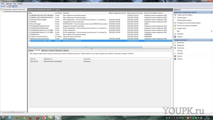Image resolution: width=213 pixels, height=120 pixels.
Task: Toggle the console tree pane toolbar icon
Action: (x=10, y=6)
